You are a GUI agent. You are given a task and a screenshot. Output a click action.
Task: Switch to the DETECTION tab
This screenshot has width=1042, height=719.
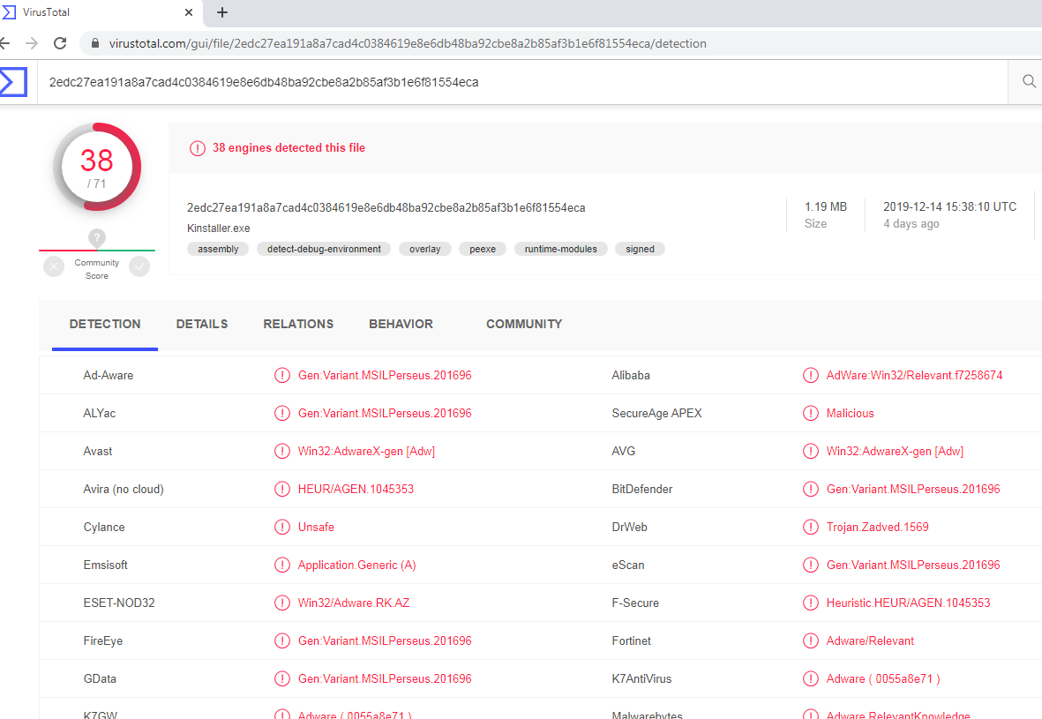coord(105,325)
